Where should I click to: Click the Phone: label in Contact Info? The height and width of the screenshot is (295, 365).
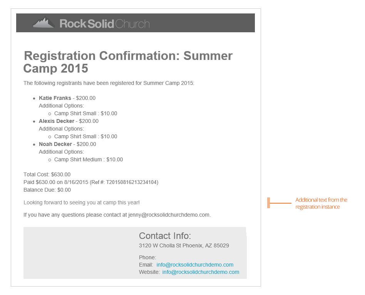pyautogui.click(x=147, y=257)
